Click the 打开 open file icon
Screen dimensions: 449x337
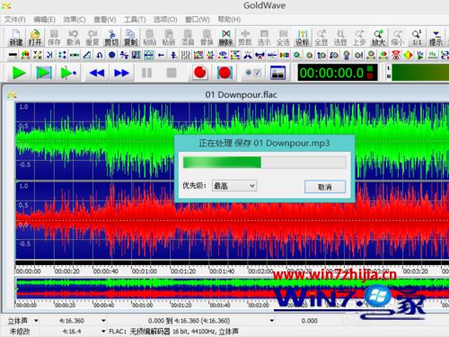pyautogui.click(x=35, y=38)
